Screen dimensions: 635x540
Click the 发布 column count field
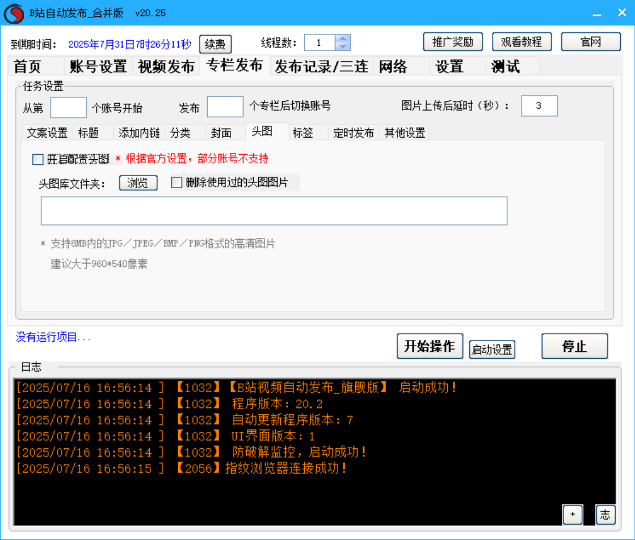coord(225,107)
